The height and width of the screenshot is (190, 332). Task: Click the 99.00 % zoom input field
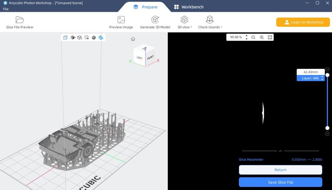tap(235, 37)
